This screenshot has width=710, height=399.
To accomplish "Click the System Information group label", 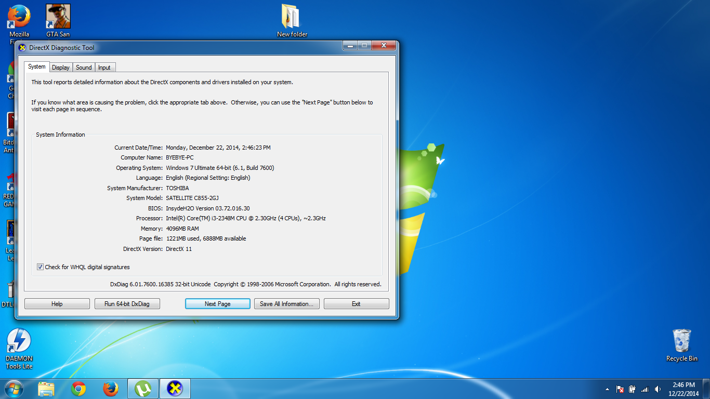I will click(x=60, y=135).
